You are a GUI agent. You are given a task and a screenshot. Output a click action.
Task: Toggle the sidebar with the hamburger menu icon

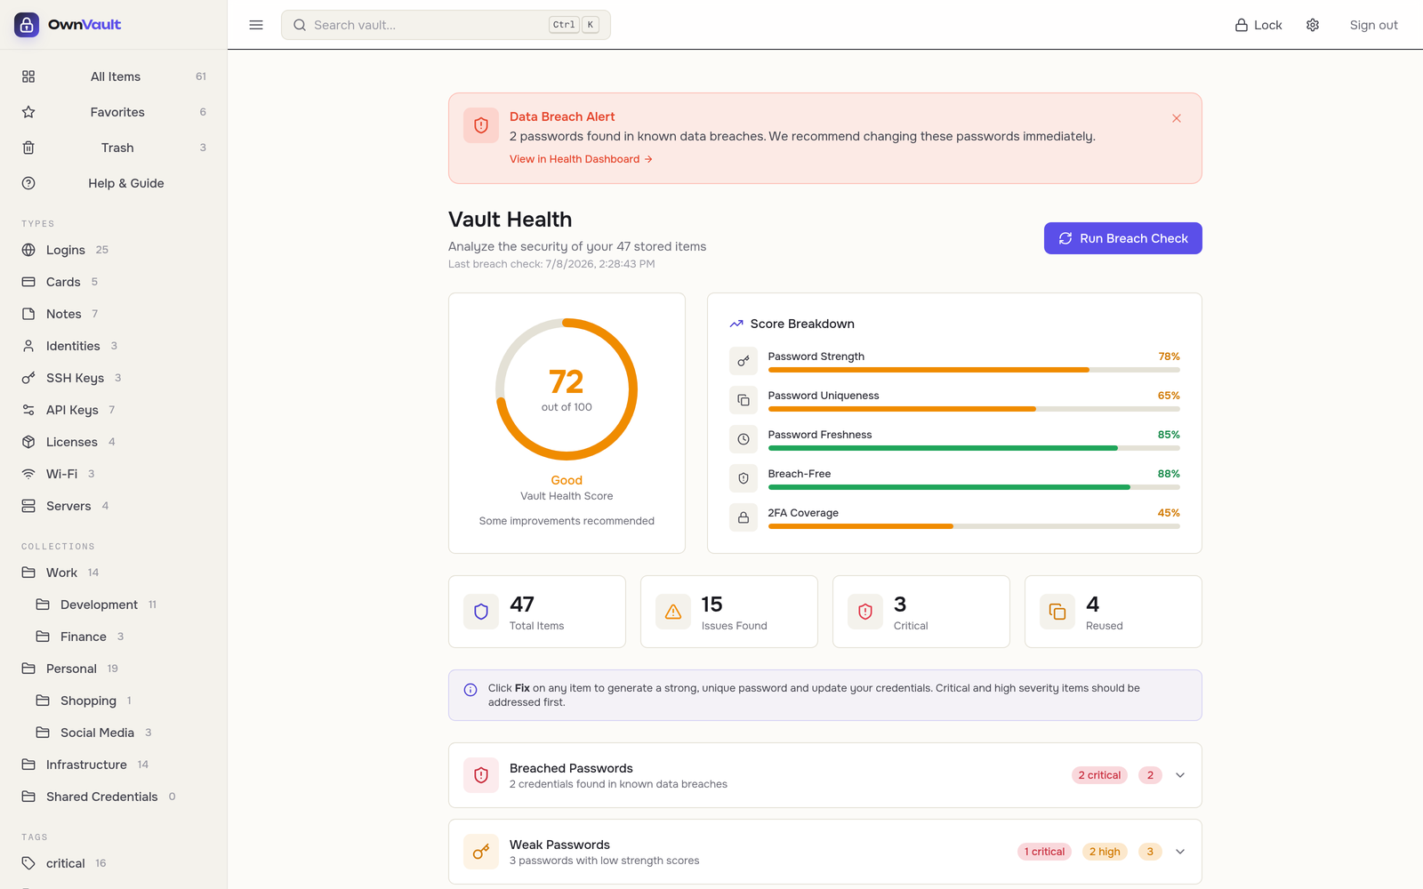256,25
